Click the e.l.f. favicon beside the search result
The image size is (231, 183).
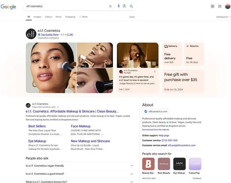28,105
